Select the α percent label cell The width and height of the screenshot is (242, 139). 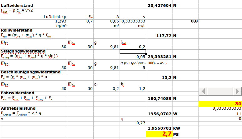[x=133, y=63]
